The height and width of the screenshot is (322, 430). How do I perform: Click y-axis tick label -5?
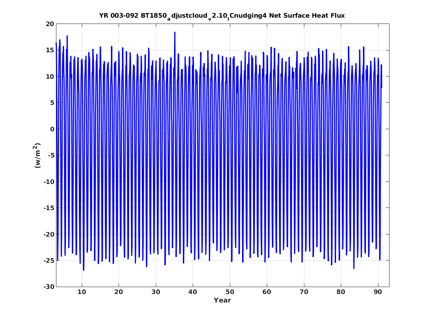click(51, 155)
